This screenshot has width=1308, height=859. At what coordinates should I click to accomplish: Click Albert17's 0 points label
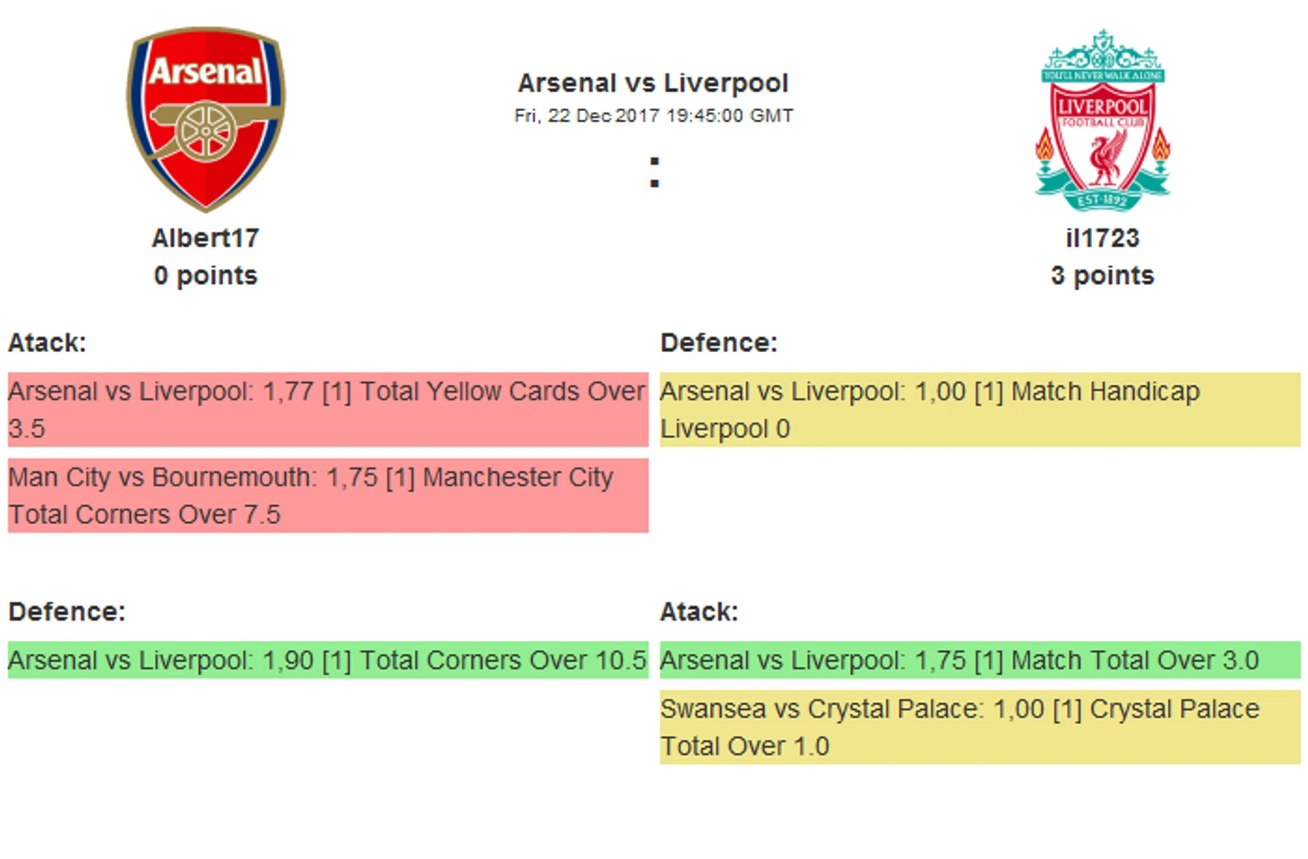[205, 276]
